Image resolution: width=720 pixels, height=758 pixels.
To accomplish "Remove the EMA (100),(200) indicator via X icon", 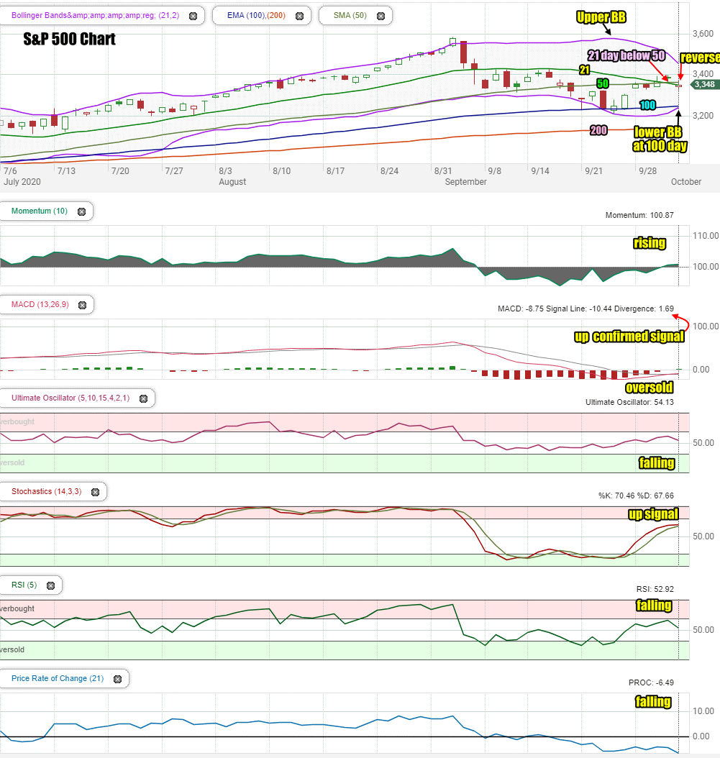I will tap(299, 16).
